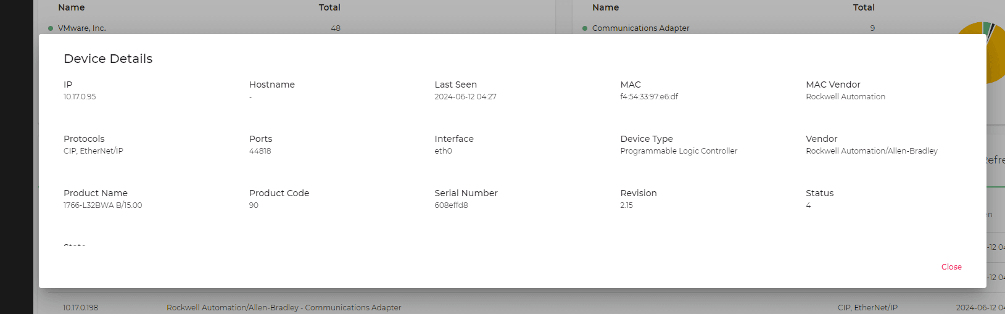
Task: Click the Hostname label
Action: pos(272,85)
